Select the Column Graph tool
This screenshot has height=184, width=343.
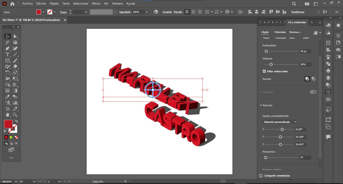pos(15,103)
